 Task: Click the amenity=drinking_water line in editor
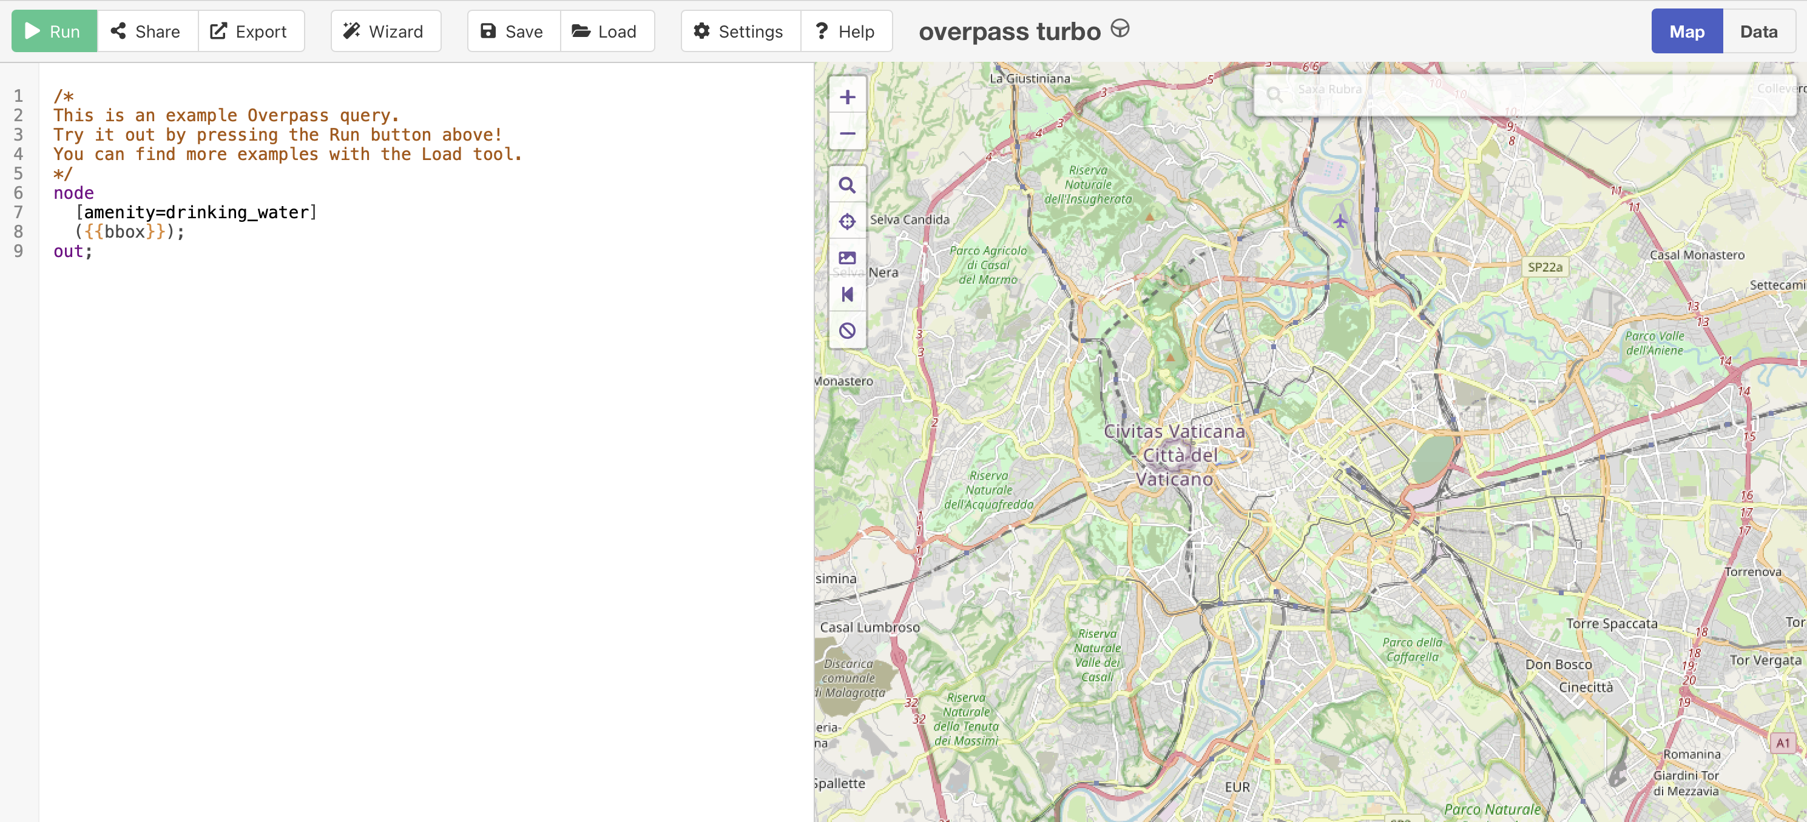pos(197,212)
